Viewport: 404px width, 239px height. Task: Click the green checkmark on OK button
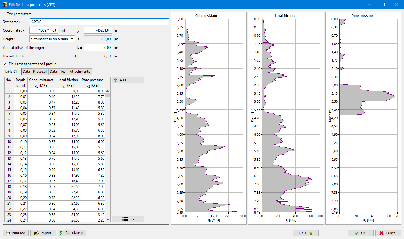pos(357,233)
